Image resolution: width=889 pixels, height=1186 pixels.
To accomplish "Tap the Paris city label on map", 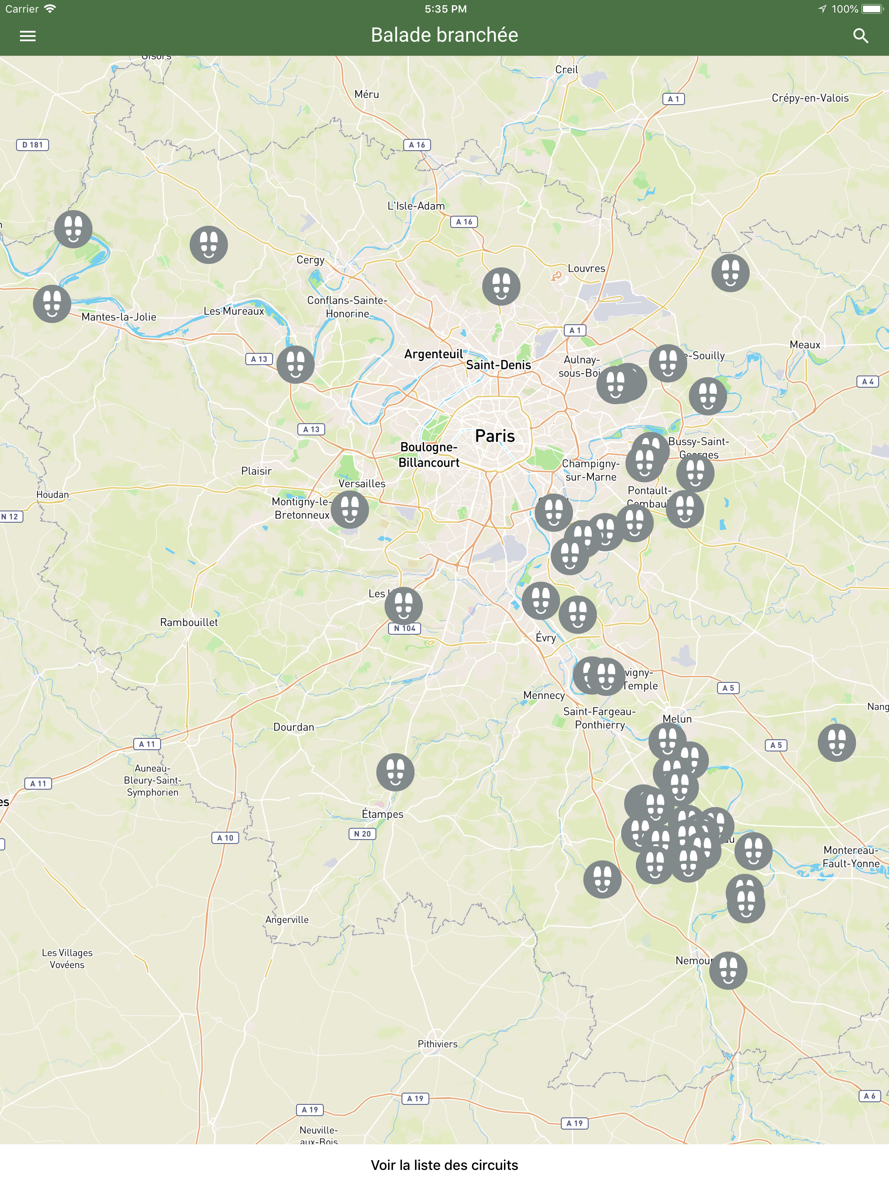I will click(495, 436).
